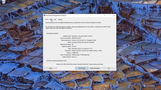Click the DirectX diagnostic tool title icon
The height and width of the screenshot is (90, 161).
(45, 15)
